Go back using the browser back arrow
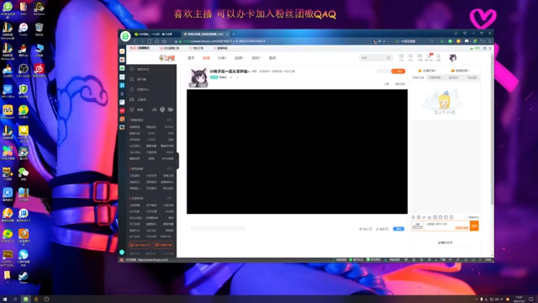 tap(134, 41)
